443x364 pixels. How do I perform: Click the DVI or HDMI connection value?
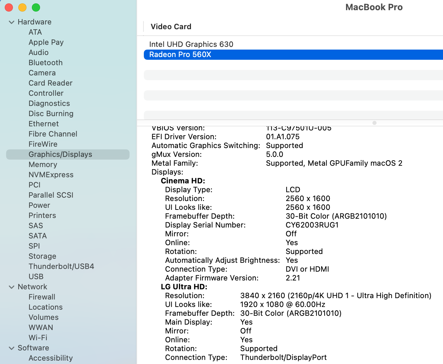coord(307,269)
